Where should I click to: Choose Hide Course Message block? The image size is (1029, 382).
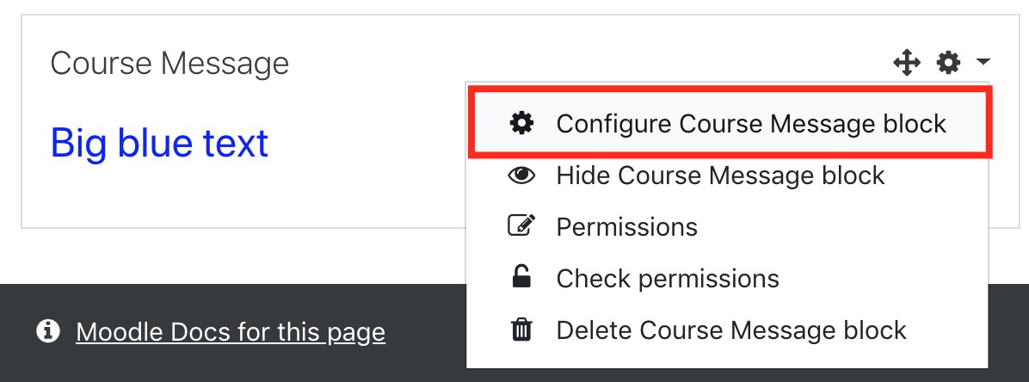720,176
